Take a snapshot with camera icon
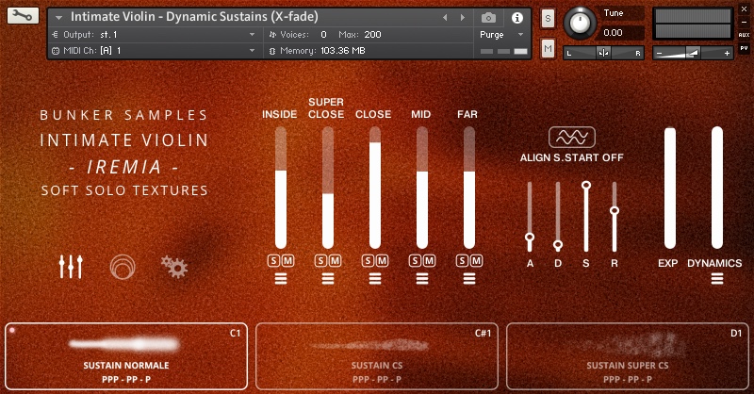The image size is (754, 394). [x=488, y=17]
